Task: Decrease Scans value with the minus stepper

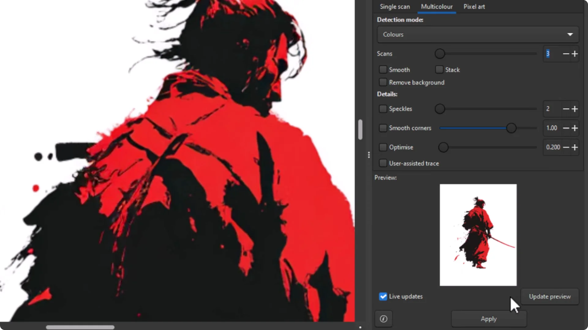Action: click(x=566, y=54)
